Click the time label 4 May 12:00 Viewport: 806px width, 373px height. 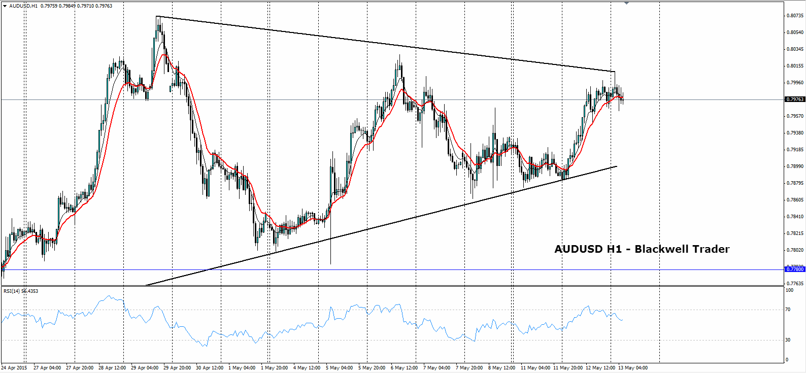[x=307, y=368]
